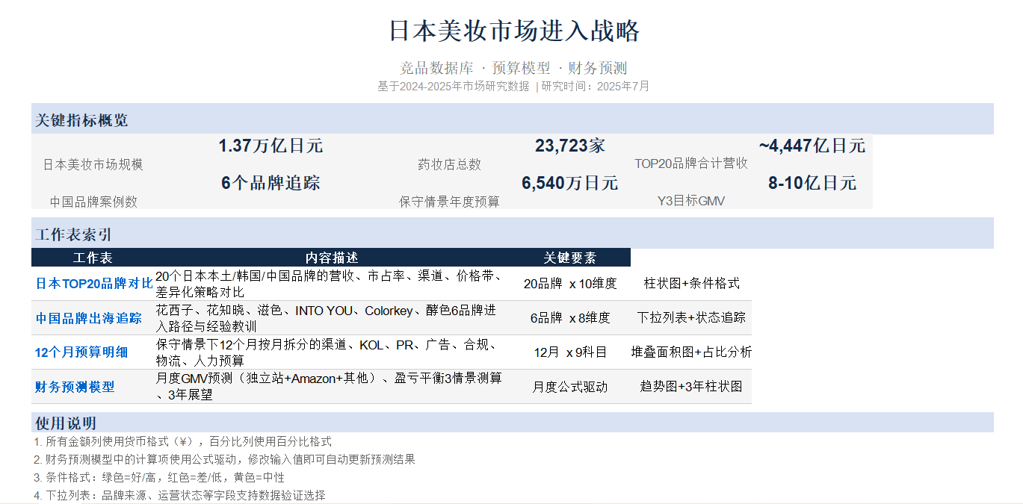The image size is (1023, 504).
Task: Click the description starting with 20个日本本土
Action: (x=329, y=284)
